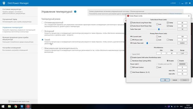Enable TDP Level Control checkbox

131,67
